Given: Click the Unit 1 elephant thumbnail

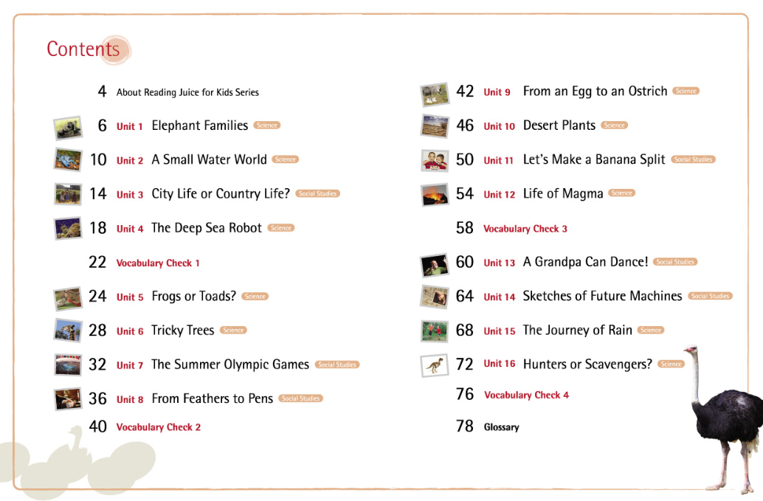Looking at the screenshot, I should click(x=67, y=128).
